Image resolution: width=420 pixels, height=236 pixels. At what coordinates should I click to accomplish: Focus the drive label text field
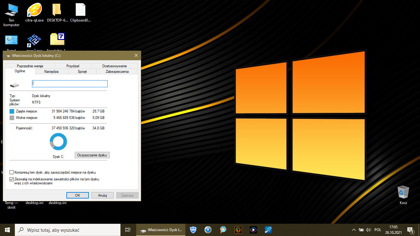pyautogui.click(x=70, y=84)
